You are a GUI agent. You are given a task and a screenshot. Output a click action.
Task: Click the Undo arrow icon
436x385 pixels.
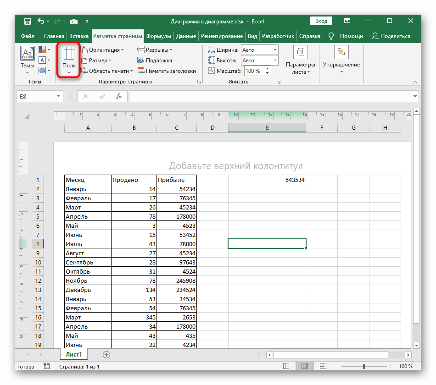(x=41, y=21)
